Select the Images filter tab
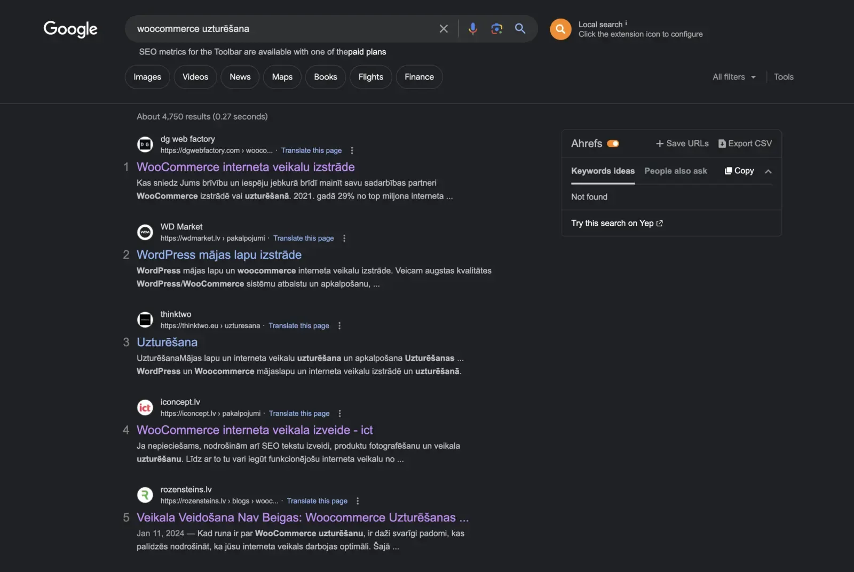This screenshot has width=854, height=572. 147,77
